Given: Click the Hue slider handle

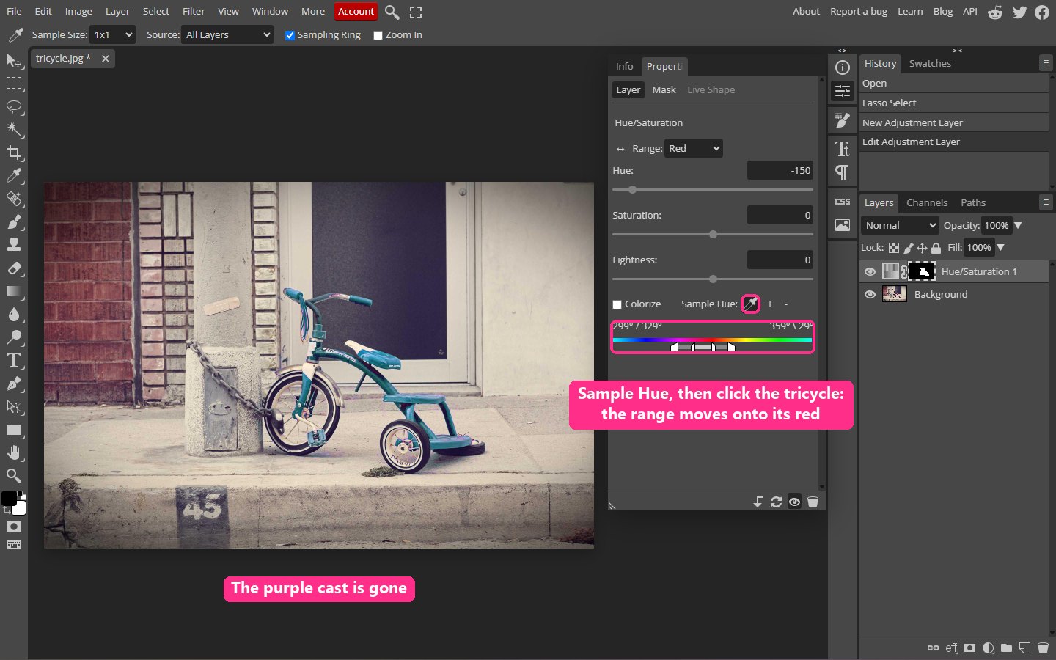Looking at the screenshot, I should [x=632, y=189].
